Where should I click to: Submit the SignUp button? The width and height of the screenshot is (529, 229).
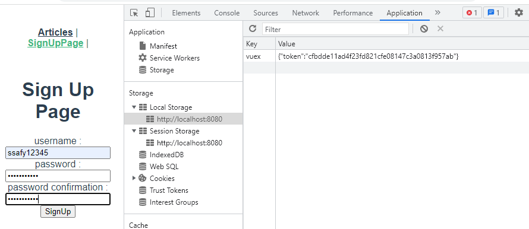58,211
